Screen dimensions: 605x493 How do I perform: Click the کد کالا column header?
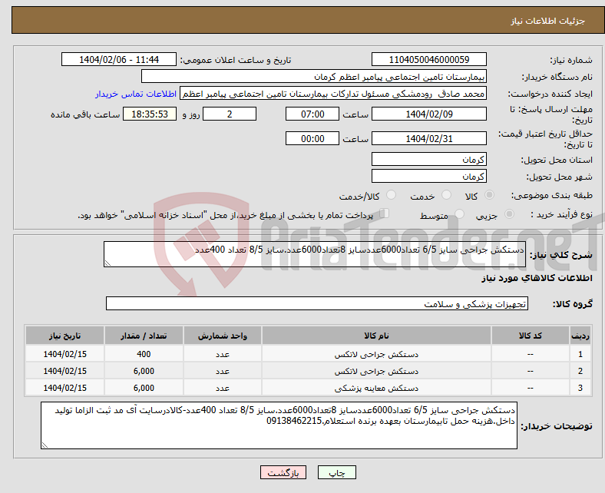[x=531, y=336]
